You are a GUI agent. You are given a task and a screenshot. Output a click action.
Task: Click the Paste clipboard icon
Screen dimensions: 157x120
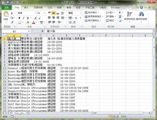pyautogui.click(x=6, y=14)
